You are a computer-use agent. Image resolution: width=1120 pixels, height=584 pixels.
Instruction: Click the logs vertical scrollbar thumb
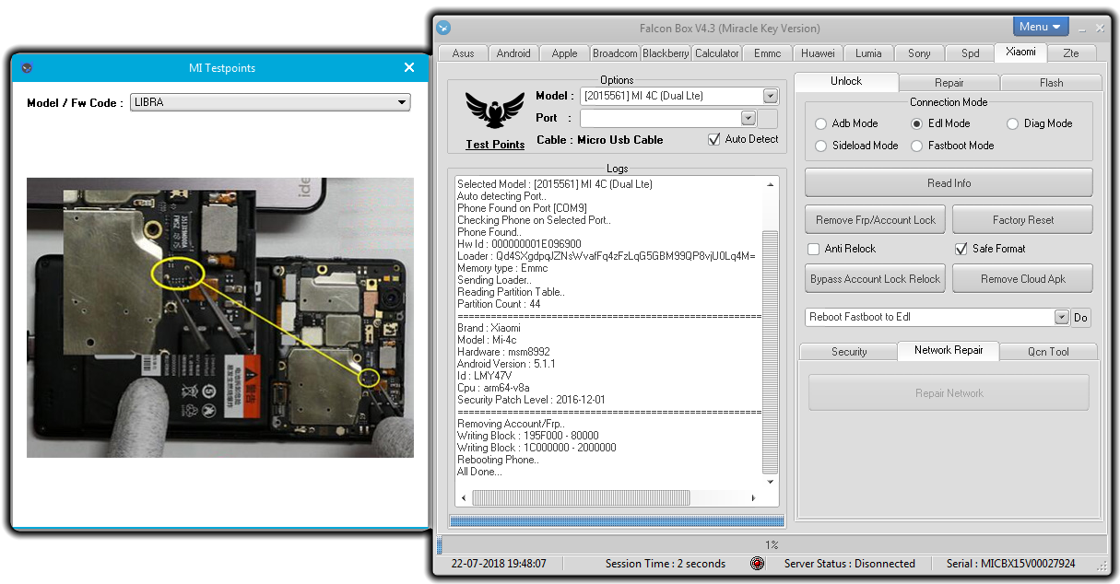pos(771,350)
